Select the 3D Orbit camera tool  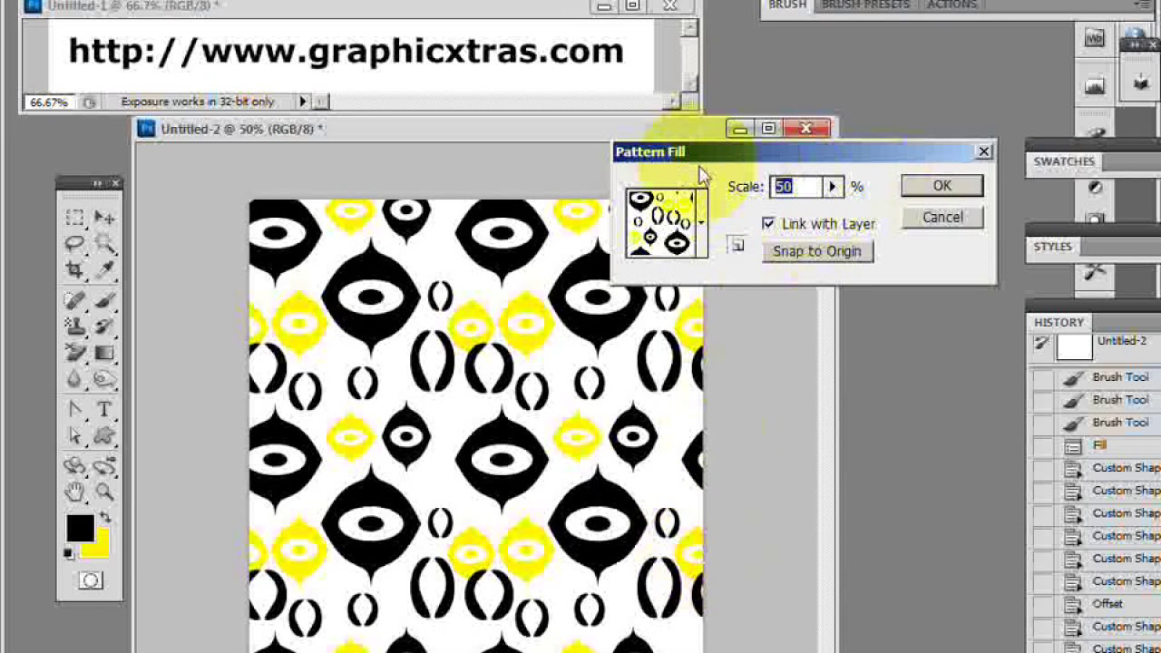point(104,466)
